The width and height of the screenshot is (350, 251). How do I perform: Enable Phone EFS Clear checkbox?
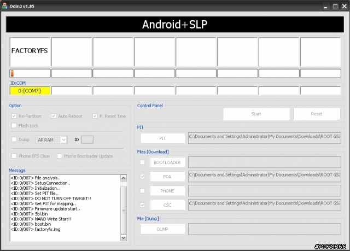pos(14,156)
